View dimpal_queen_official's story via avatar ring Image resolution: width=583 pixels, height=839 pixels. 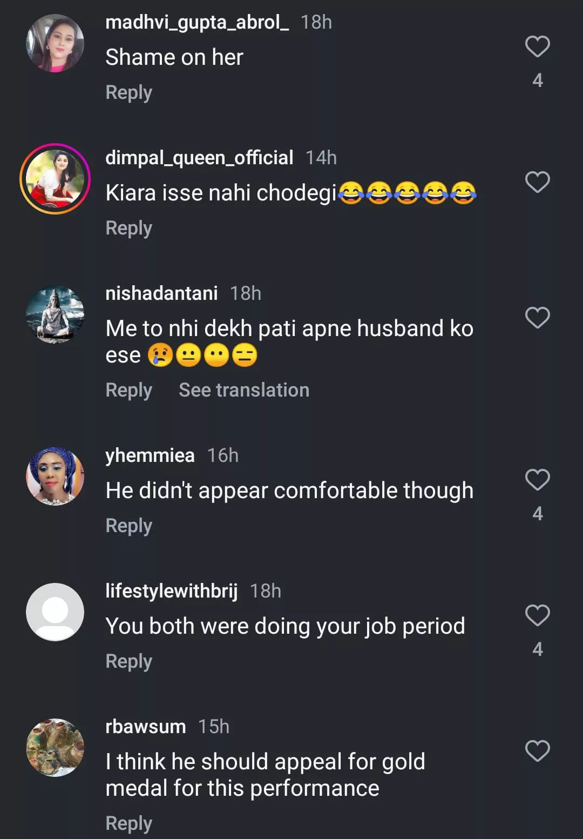pyautogui.click(x=55, y=179)
